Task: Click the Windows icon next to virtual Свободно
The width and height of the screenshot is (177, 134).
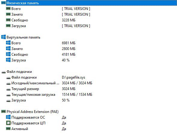Action: click(8, 54)
